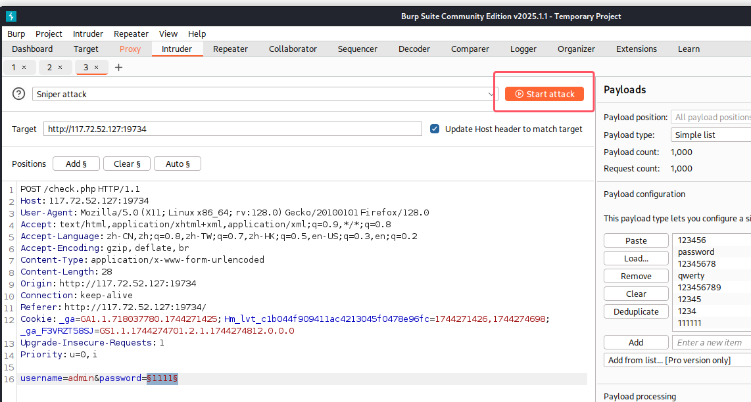Click the Referer header line

tap(113, 307)
